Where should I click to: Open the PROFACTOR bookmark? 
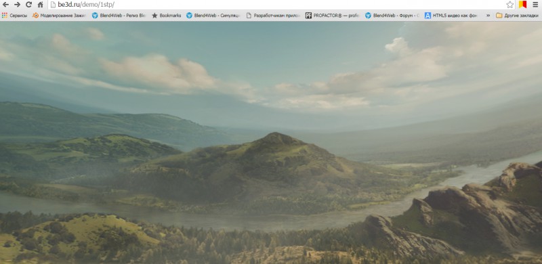point(333,16)
